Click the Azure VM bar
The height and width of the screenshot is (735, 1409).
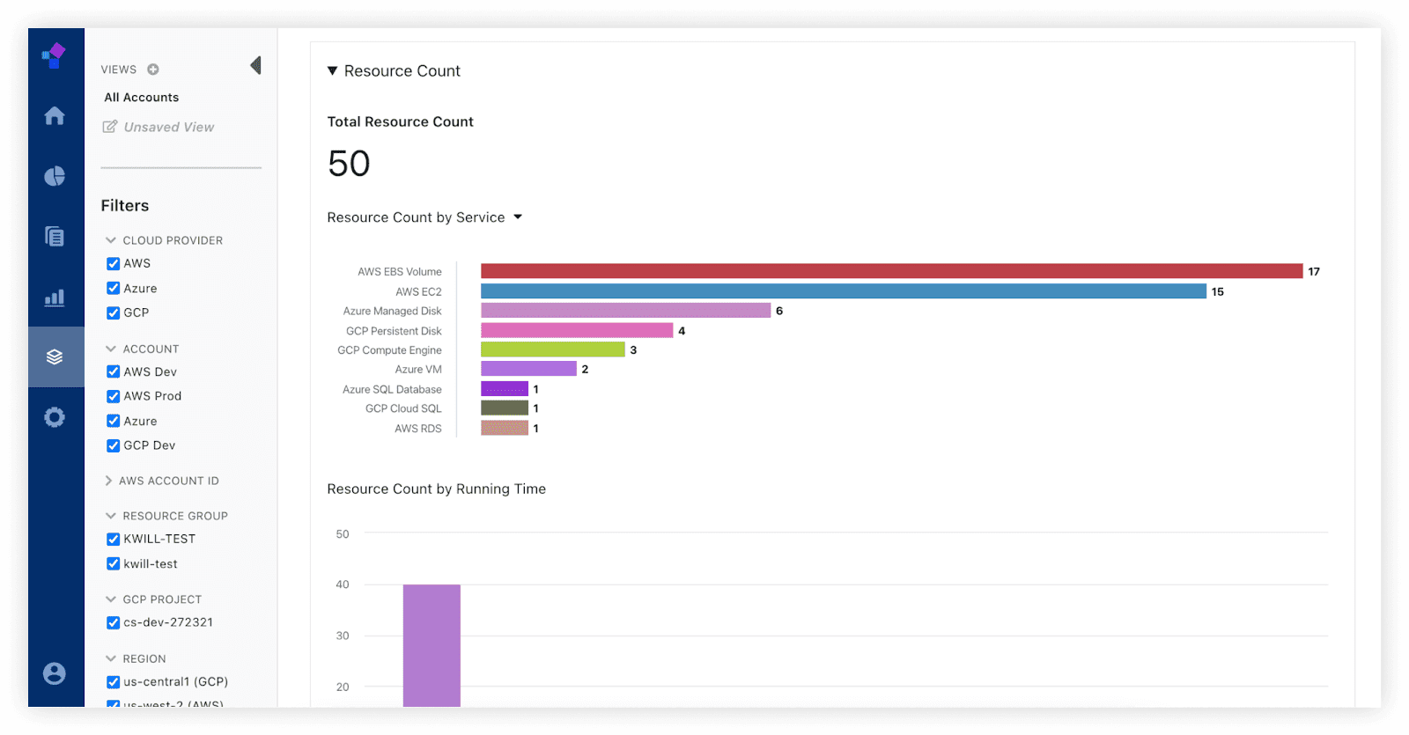point(528,369)
